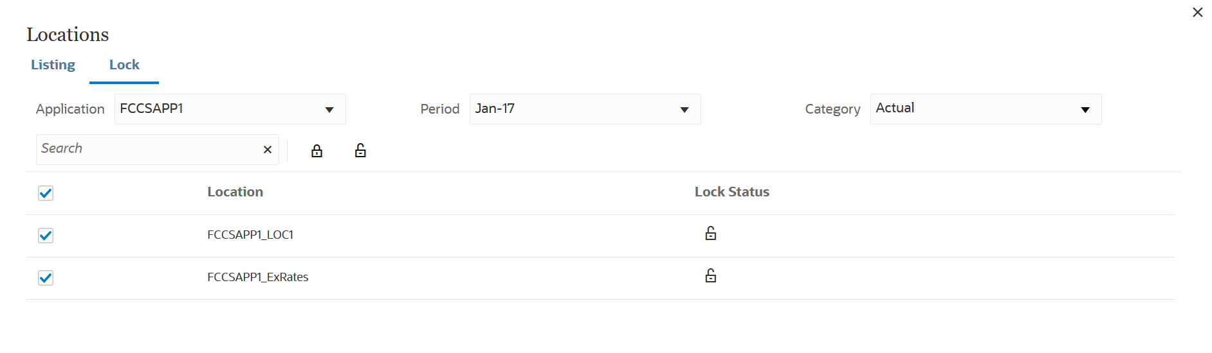
Task: Click the Category dropdown arrow
Action: [1085, 110]
